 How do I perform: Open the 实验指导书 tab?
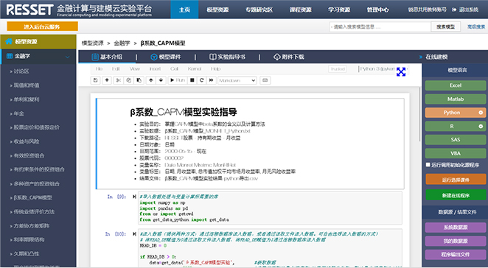(x=227, y=57)
